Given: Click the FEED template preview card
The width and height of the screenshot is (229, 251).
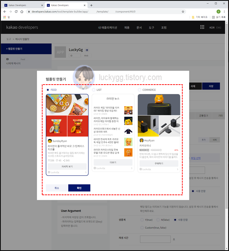Looking at the screenshot, I should click(x=67, y=135).
